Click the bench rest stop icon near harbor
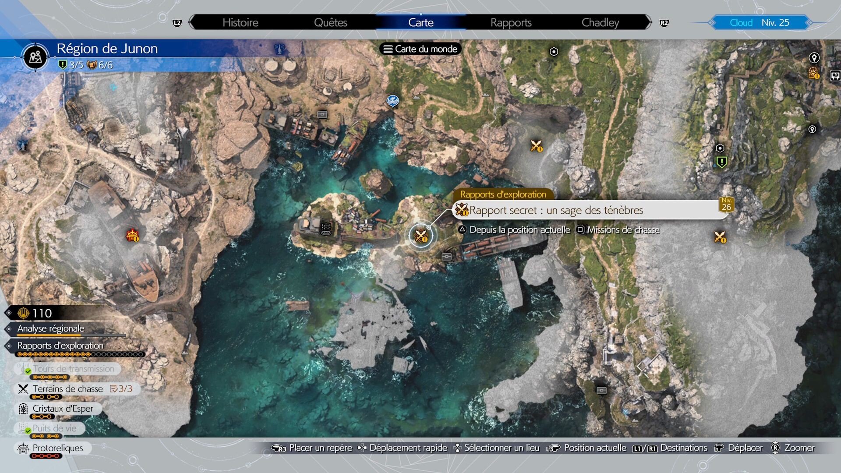The width and height of the screenshot is (841, 473). click(322, 114)
